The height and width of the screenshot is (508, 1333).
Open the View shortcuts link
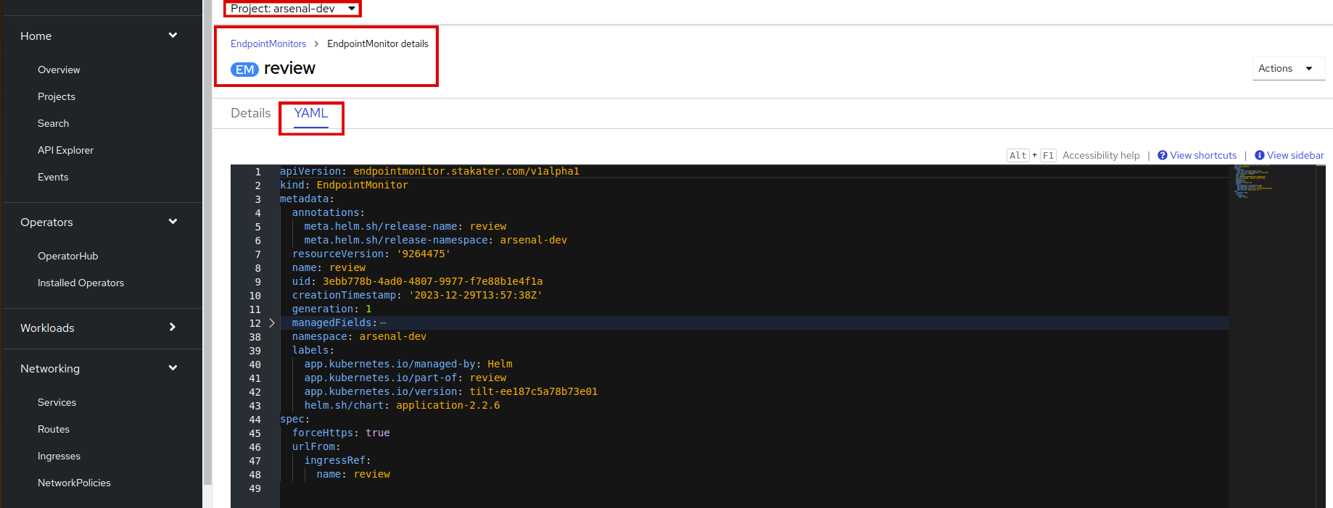tap(1202, 155)
